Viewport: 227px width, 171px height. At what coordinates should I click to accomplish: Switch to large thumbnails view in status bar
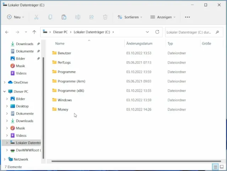(222, 167)
